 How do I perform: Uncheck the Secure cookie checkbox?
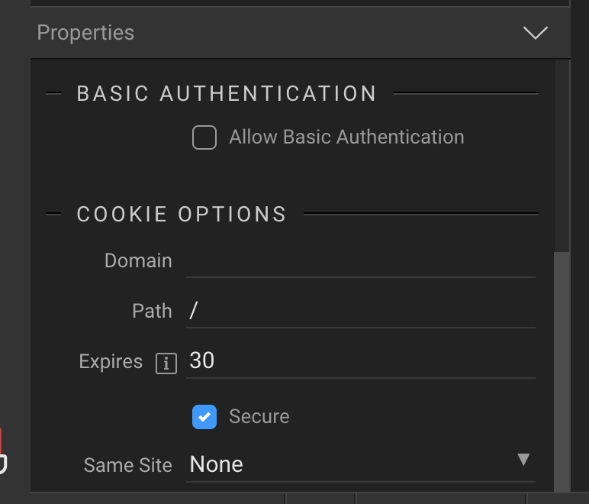point(204,417)
